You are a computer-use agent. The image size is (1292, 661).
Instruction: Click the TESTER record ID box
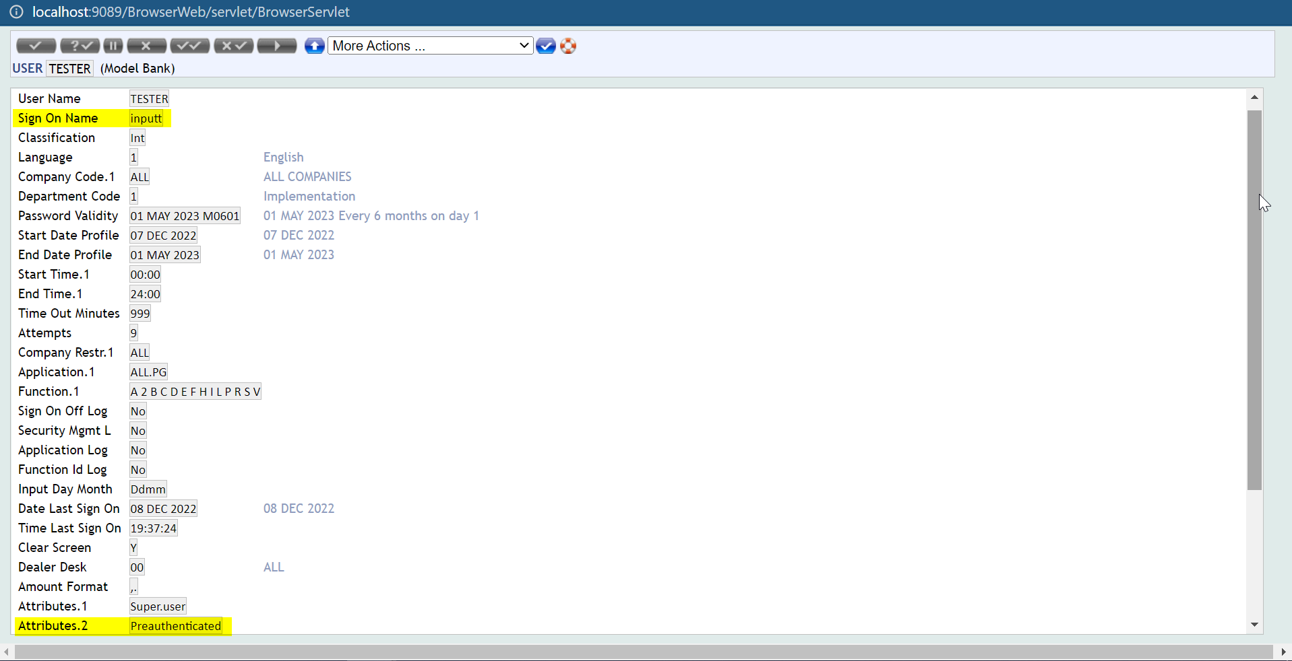click(69, 69)
